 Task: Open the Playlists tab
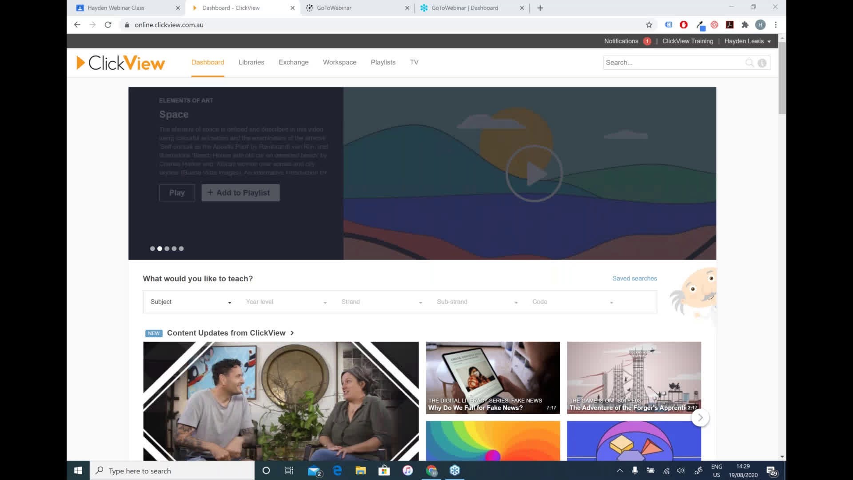pyautogui.click(x=383, y=62)
